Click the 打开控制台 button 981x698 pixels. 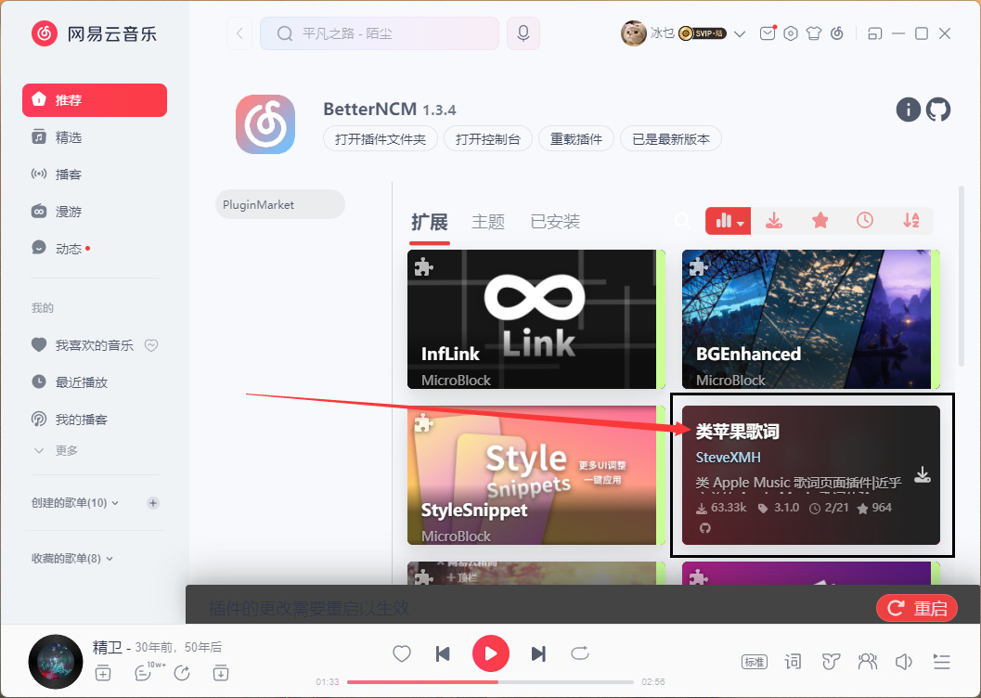(488, 139)
